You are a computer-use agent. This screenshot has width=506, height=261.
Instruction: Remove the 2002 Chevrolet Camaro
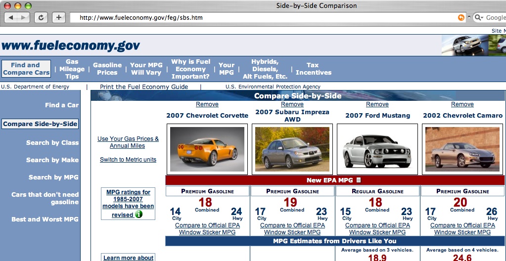(462, 104)
